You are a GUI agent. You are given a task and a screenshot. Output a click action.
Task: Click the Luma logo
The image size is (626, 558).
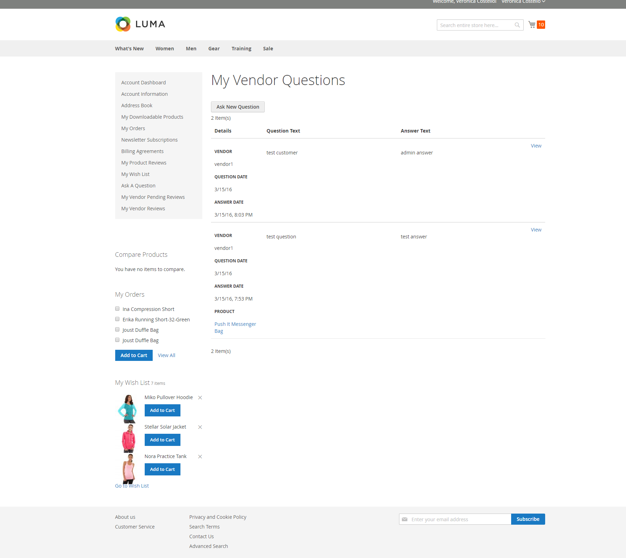[x=140, y=24]
